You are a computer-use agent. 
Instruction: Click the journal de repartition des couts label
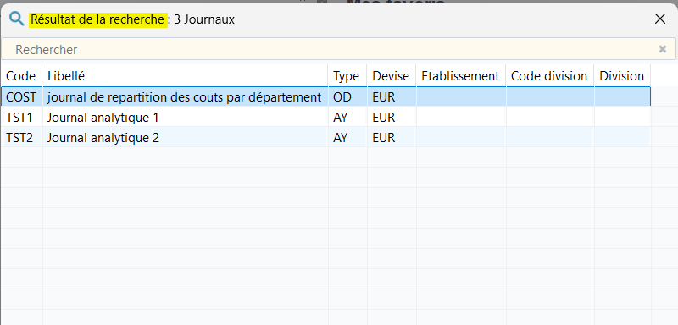click(x=185, y=97)
